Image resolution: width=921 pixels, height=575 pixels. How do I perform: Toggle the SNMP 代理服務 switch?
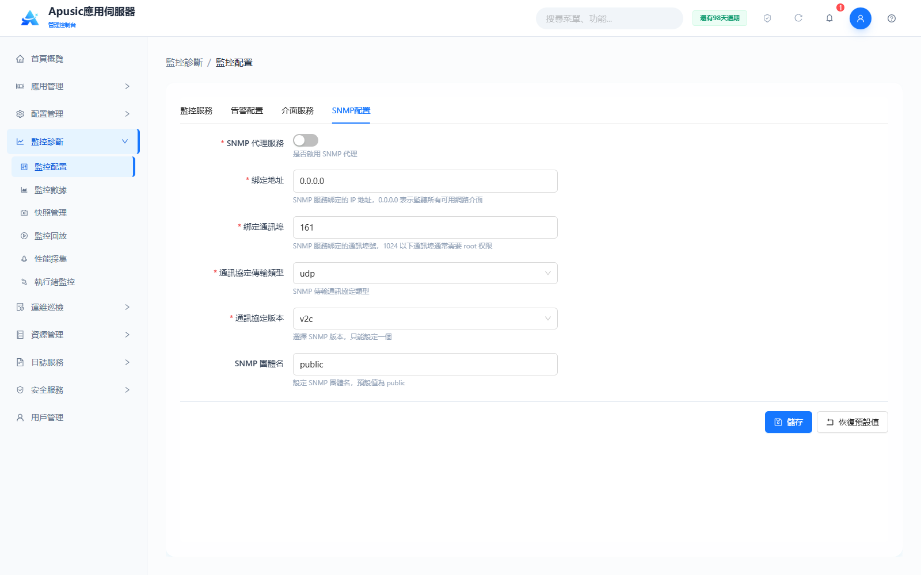pos(305,140)
